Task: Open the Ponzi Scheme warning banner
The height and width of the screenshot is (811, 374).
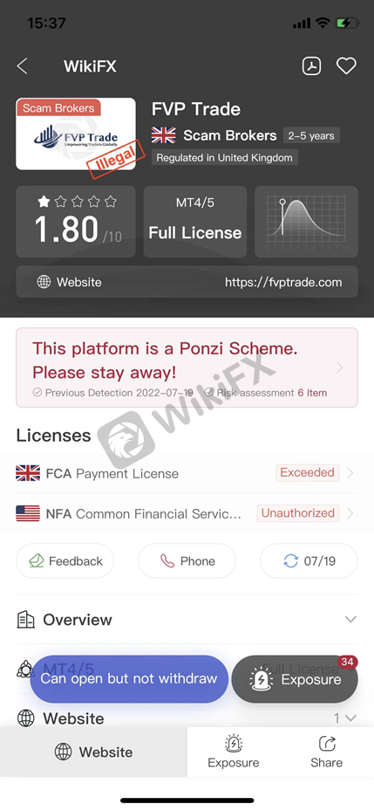Action: coord(187,368)
